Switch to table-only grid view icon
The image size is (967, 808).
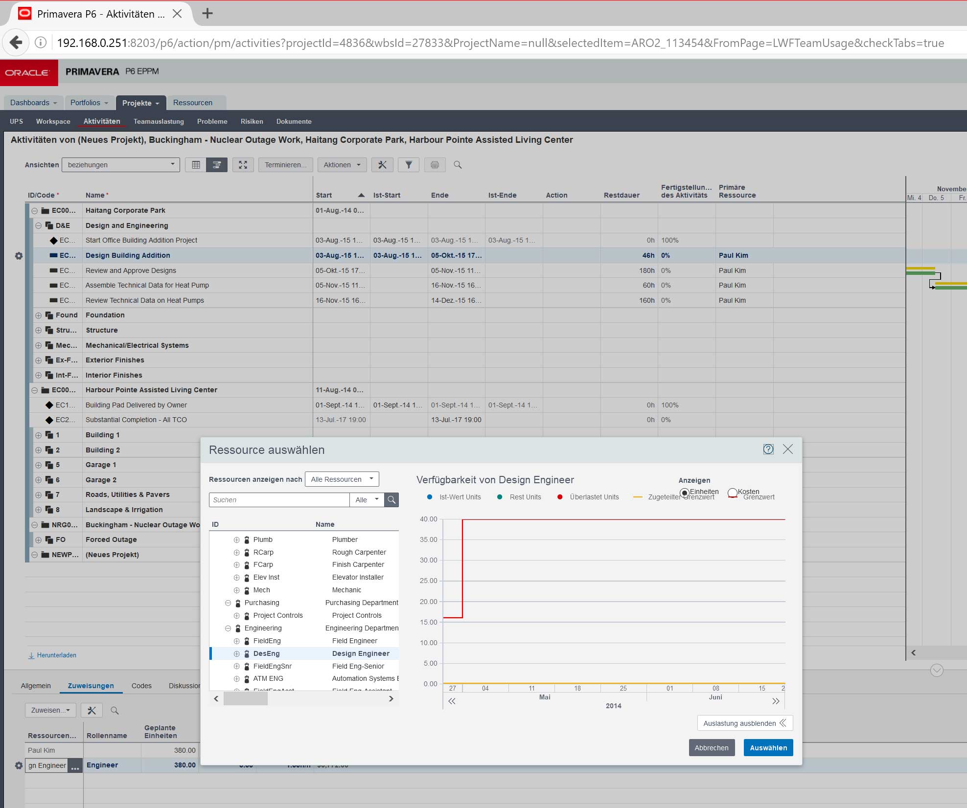point(196,165)
